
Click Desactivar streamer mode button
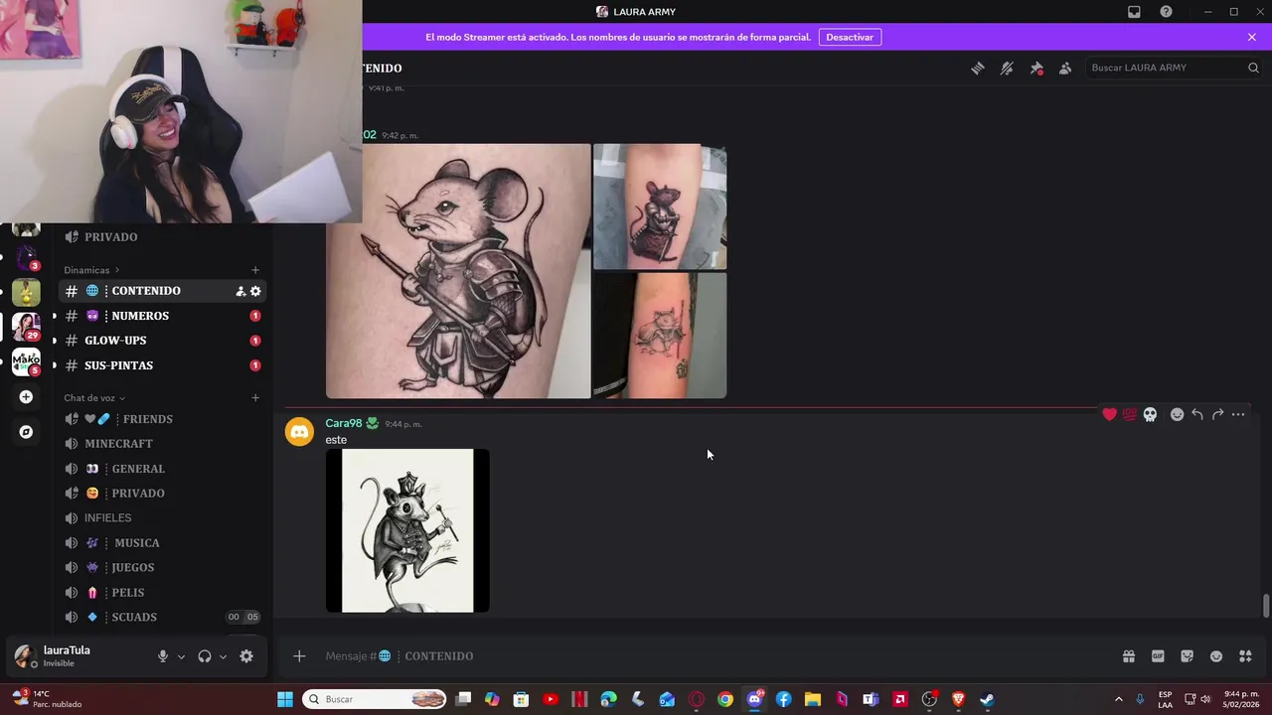point(850,37)
